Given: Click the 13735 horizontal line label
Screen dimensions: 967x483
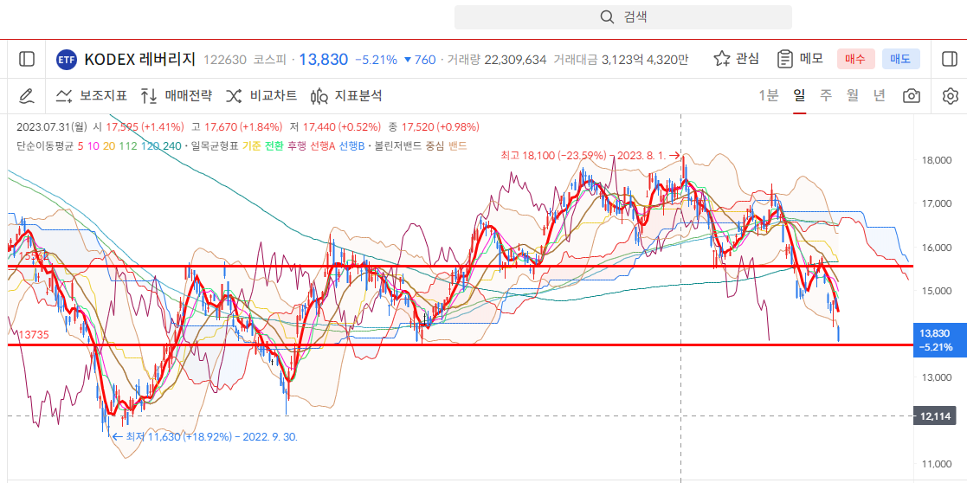Looking at the screenshot, I should click(x=33, y=334).
